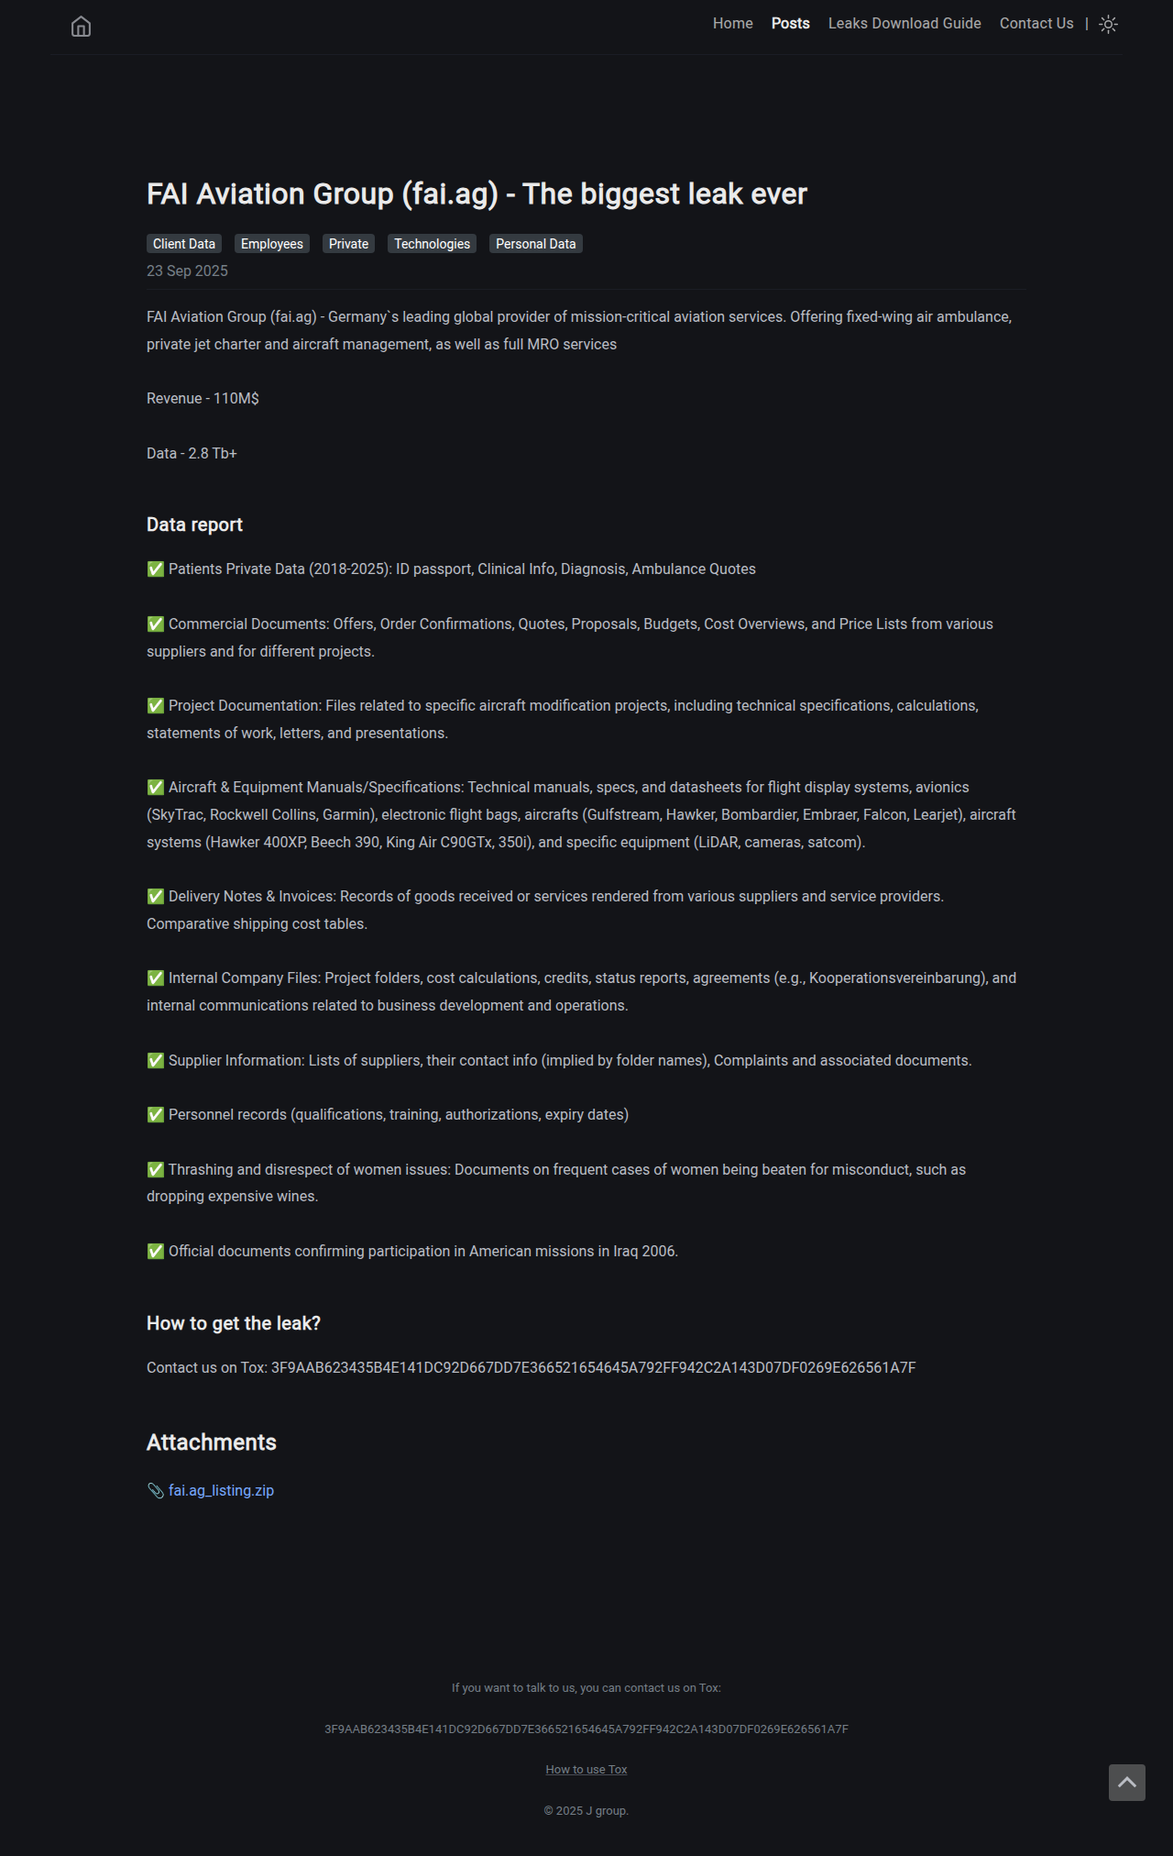The width and height of the screenshot is (1173, 1856).
Task: Go to the Posts navigation item
Action: pos(790,24)
